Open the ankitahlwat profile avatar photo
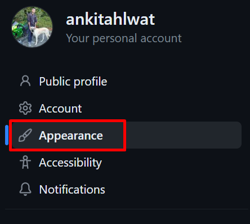Screen dimensions: 250x224 tap(32, 27)
